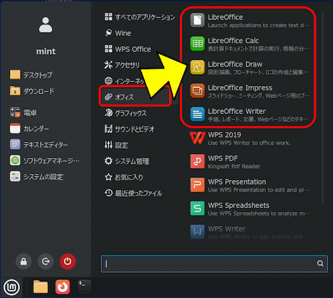The width and height of the screenshot is (333, 298).
Task: Launch Firefox from the panel
Action: [63, 287]
